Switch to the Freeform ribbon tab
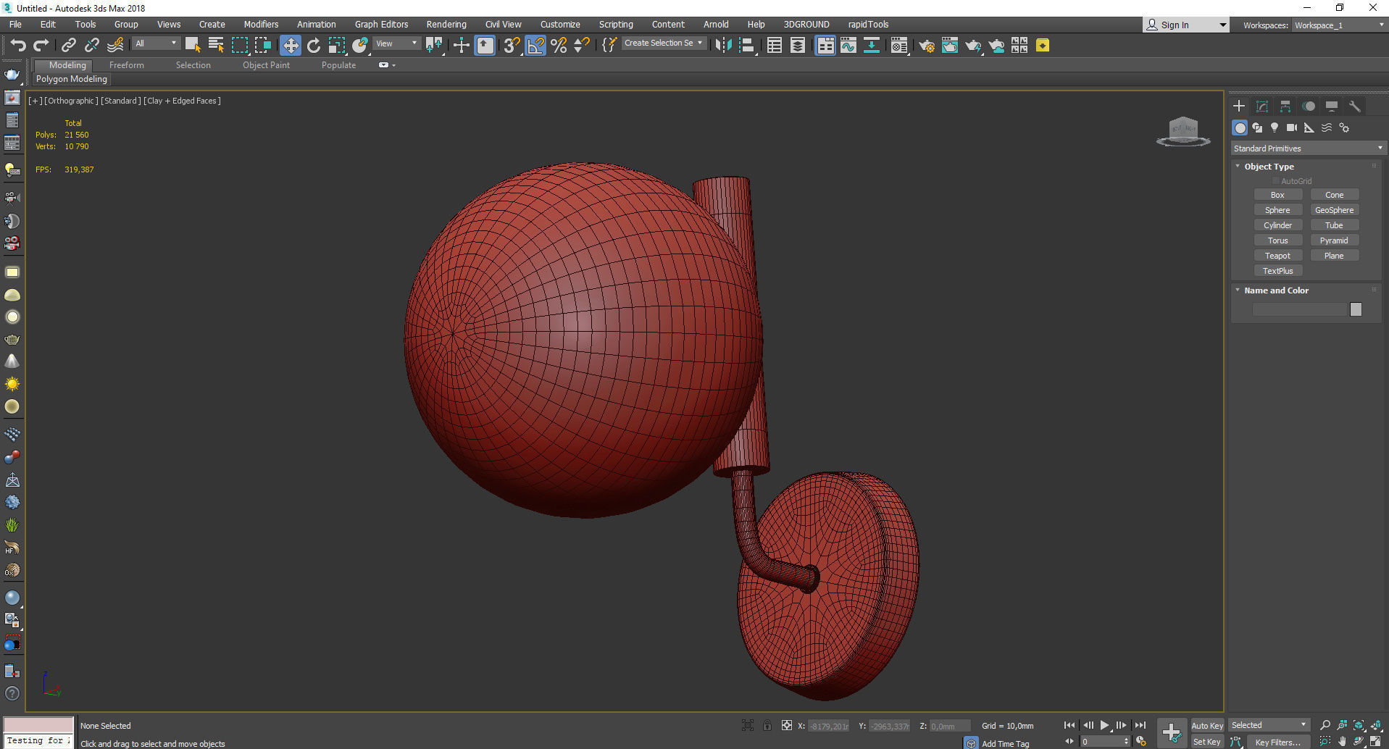The width and height of the screenshot is (1389, 749). (127, 65)
